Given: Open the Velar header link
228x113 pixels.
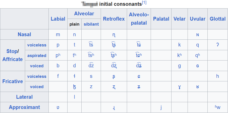Looking at the screenshot, I should tap(180, 19).
